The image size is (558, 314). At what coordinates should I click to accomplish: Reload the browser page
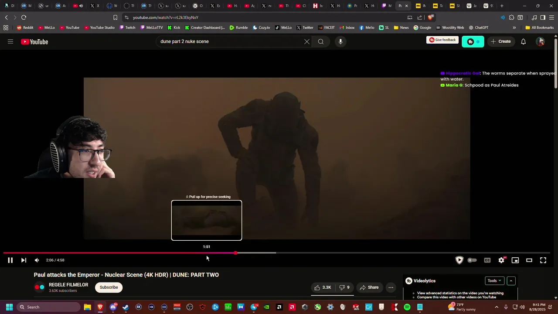pos(24,17)
